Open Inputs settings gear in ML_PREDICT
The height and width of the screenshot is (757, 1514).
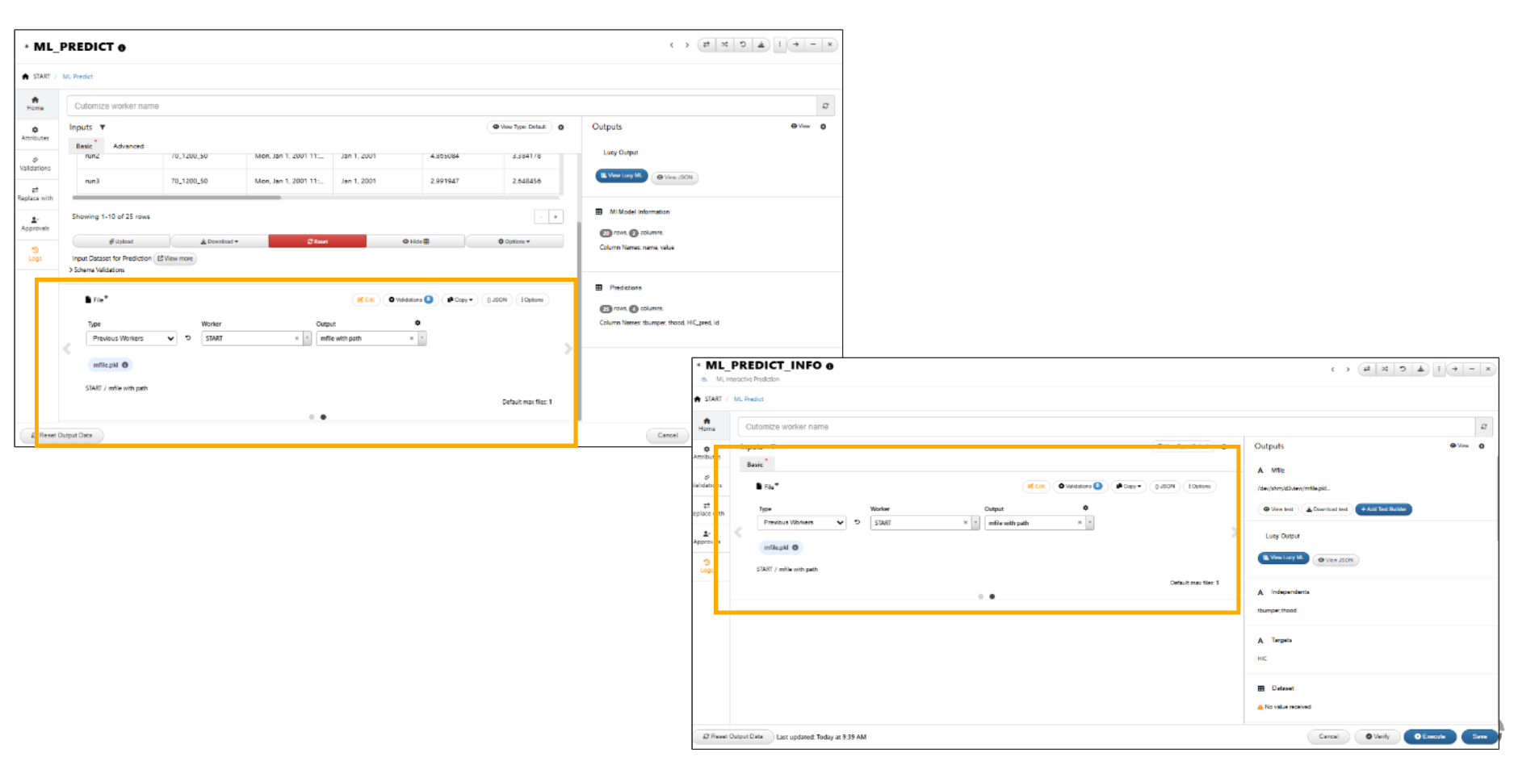pos(561,127)
